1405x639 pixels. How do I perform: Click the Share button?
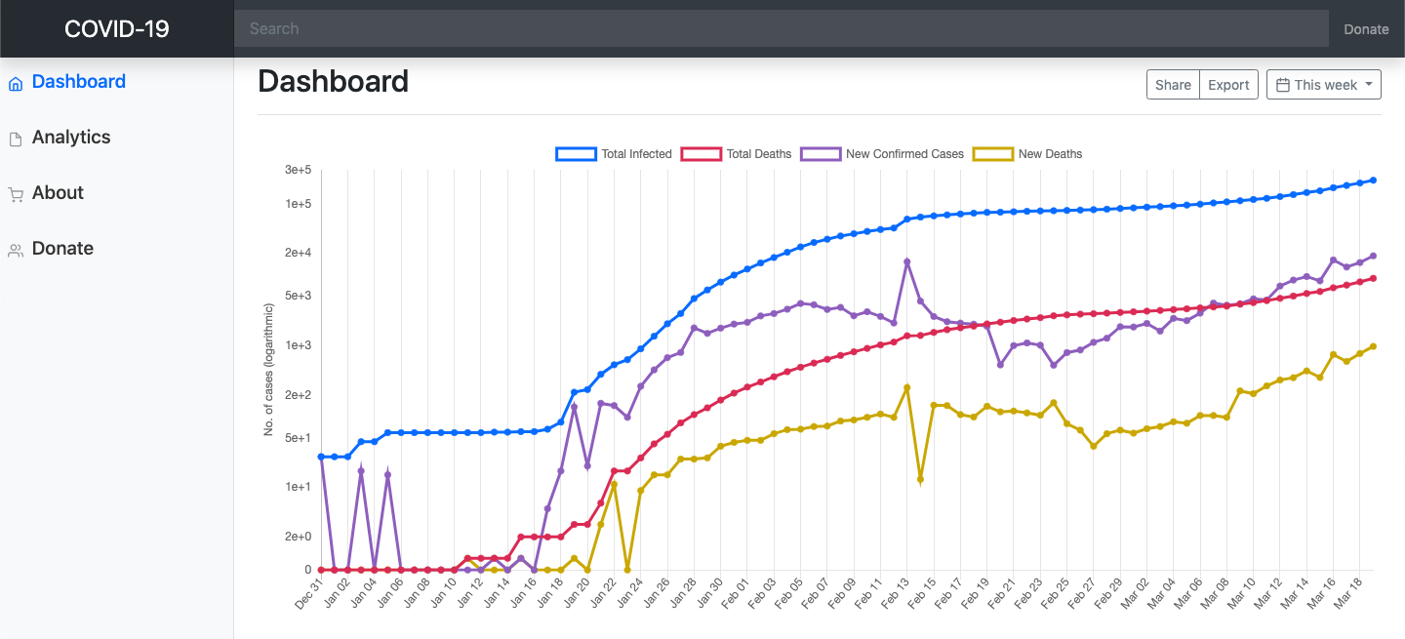(1173, 84)
